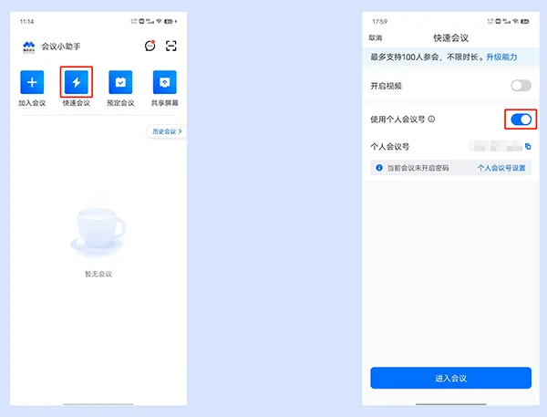Tap the 快速会议 page title
The height and width of the screenshot is (417, 547).
pyautogui.click(x=450, y=37)
